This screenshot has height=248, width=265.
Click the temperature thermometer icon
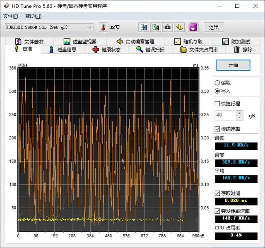[x=103, y=27]
